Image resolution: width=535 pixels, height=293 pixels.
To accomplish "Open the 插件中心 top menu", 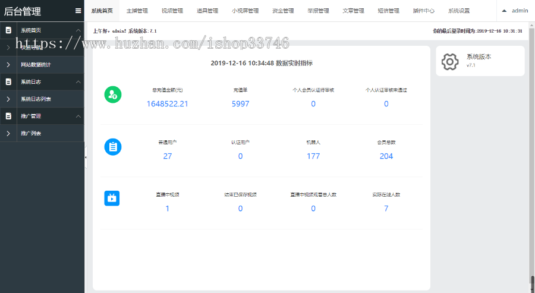I will (424, 11).
